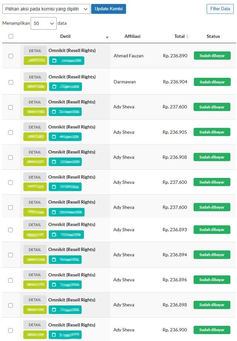The height and width of the screenshot is (341, 237).
Task: Expand the 50 rows-per-page selector
Action: click(44, 23)
